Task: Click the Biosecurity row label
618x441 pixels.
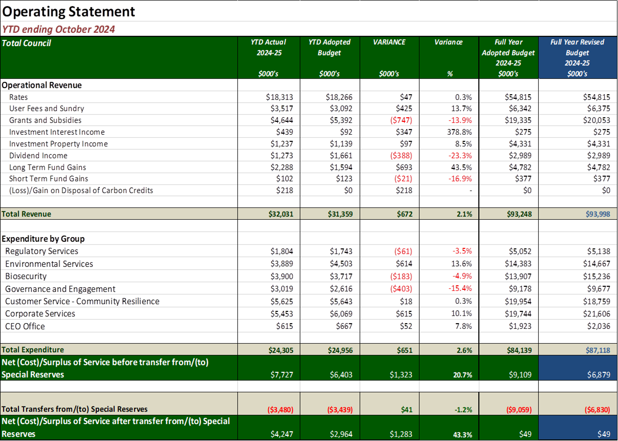Action: coord(26,277)
